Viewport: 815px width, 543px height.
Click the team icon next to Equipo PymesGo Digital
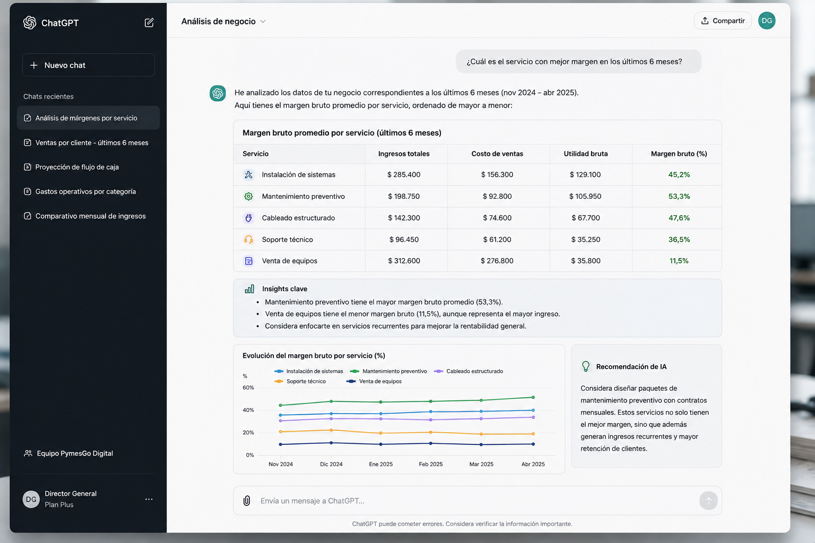pyautogui.click(x=28, y=453)
